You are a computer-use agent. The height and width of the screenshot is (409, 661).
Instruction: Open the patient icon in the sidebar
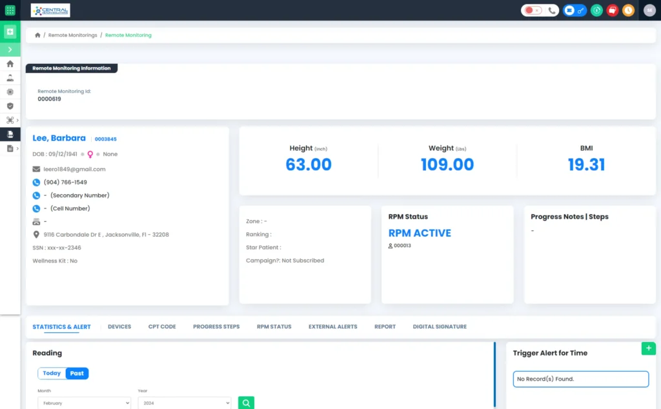10,77
